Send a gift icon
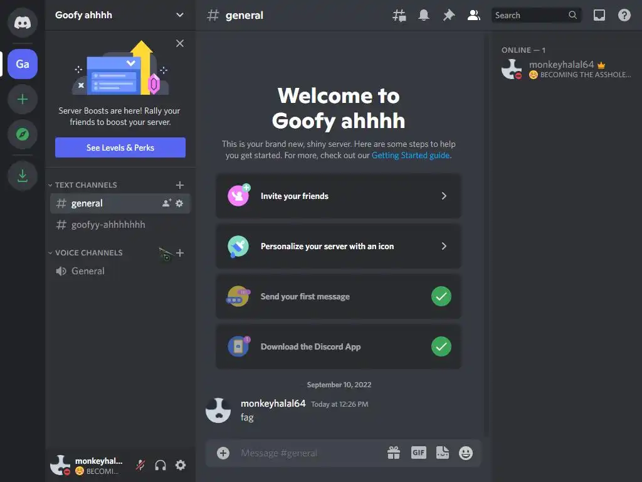 click(x=394, y=453)
